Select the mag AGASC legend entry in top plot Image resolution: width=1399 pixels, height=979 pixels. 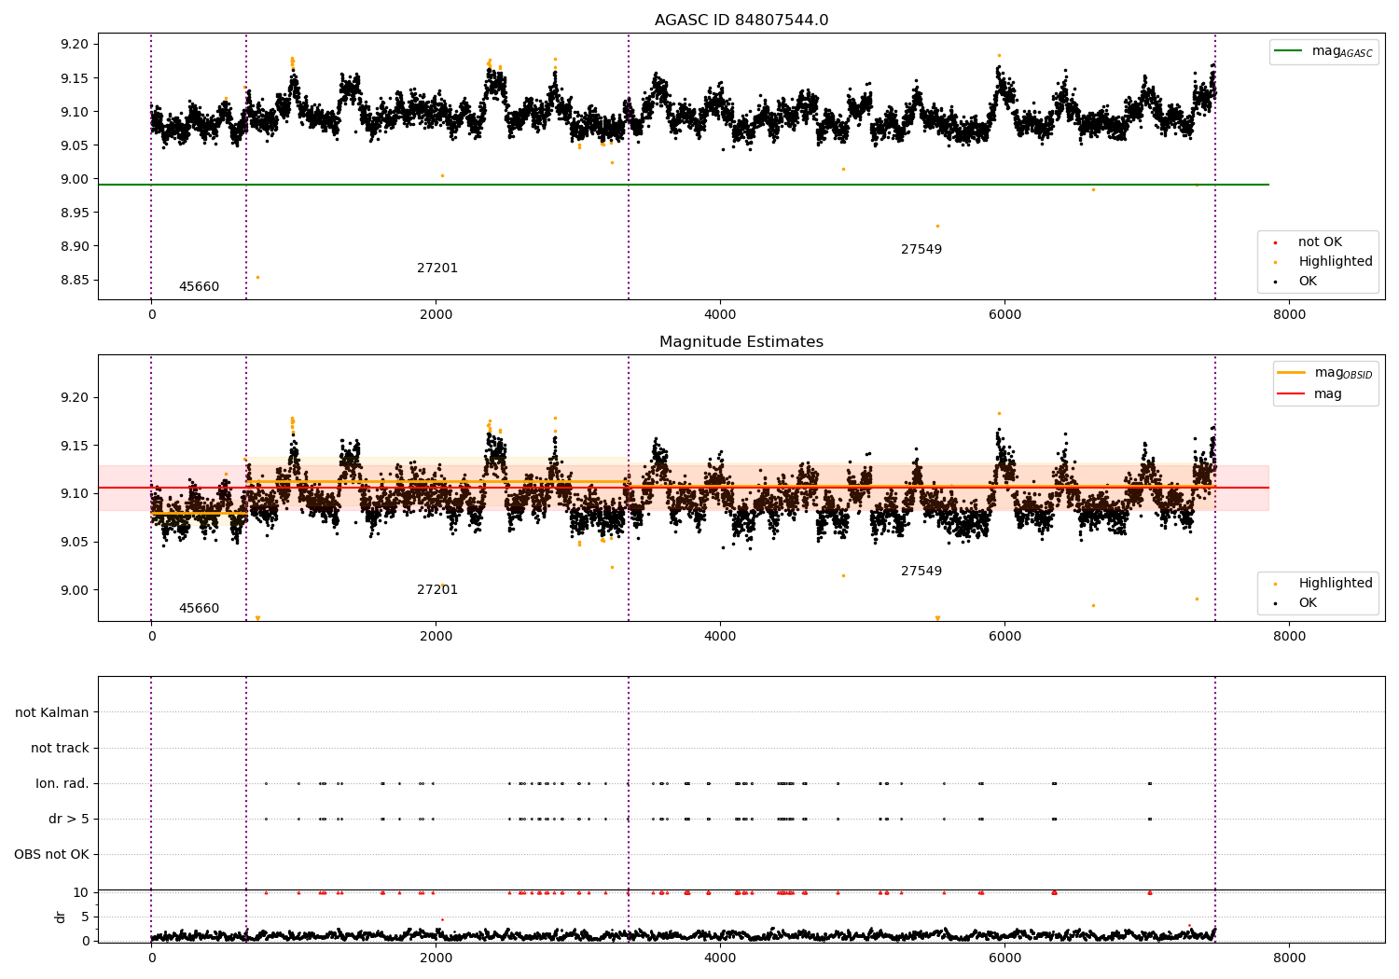pyautogui.click(x=1324, y=51)
